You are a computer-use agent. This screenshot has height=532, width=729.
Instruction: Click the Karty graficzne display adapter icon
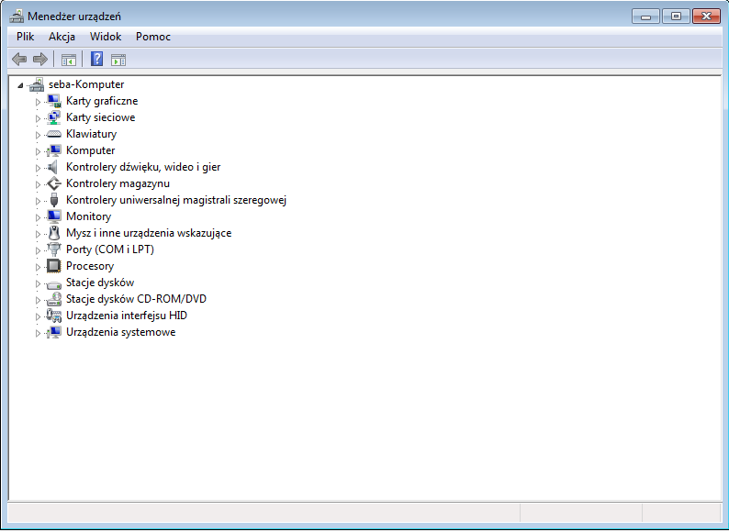coord(54,101)
